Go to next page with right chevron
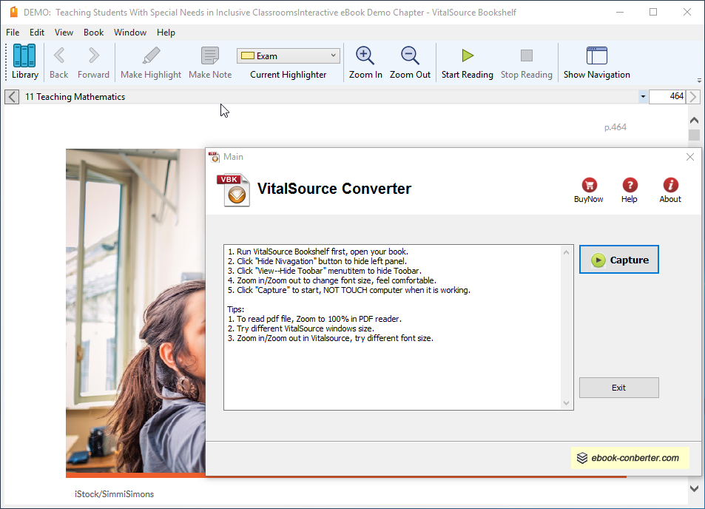 point(693,97)
